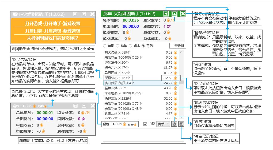
Task: Click flame icon after 总体收益 in green window
Action: point(168,33)
